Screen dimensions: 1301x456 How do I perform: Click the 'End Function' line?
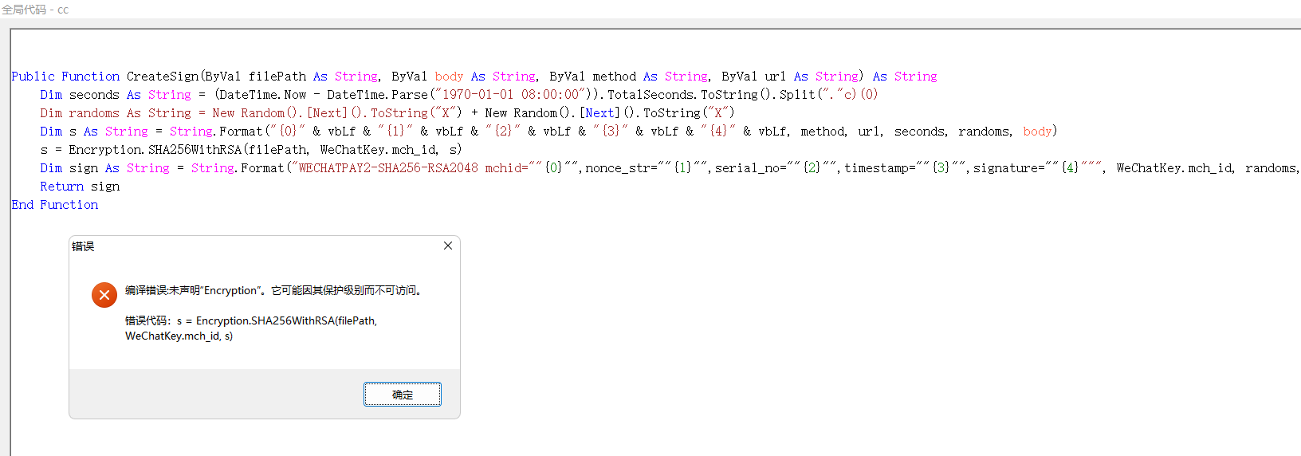tap(55, 205)
